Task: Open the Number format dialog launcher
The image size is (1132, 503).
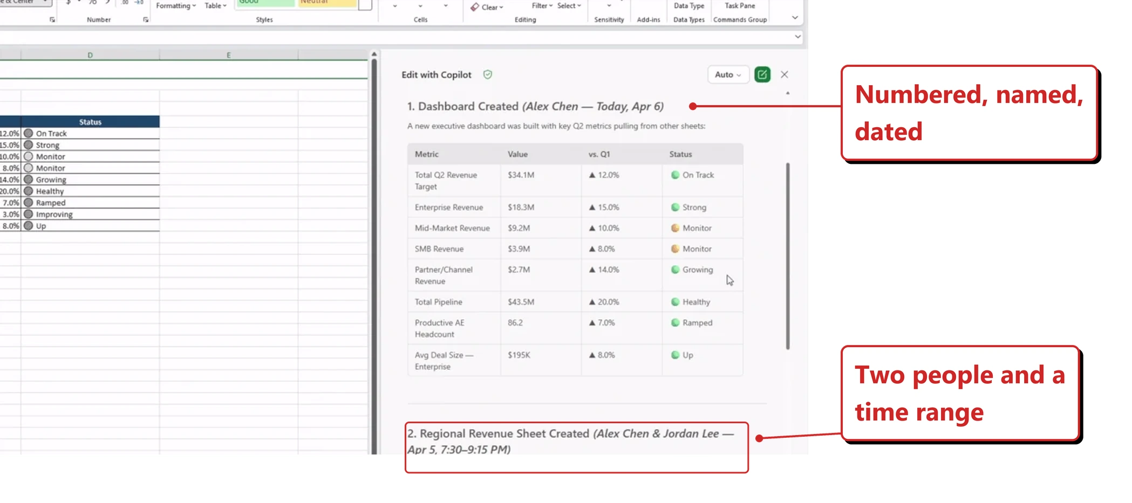Action: (x=146, y=20)
